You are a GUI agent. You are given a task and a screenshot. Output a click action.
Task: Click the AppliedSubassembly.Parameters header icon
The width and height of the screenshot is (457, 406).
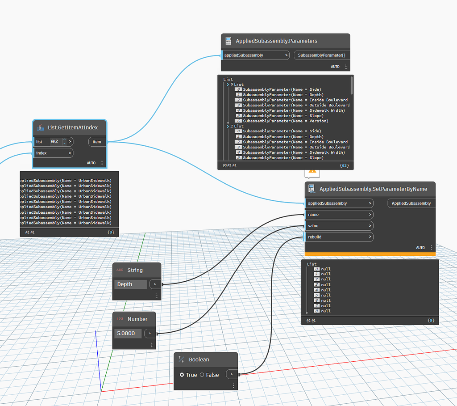tap(228, 41)
